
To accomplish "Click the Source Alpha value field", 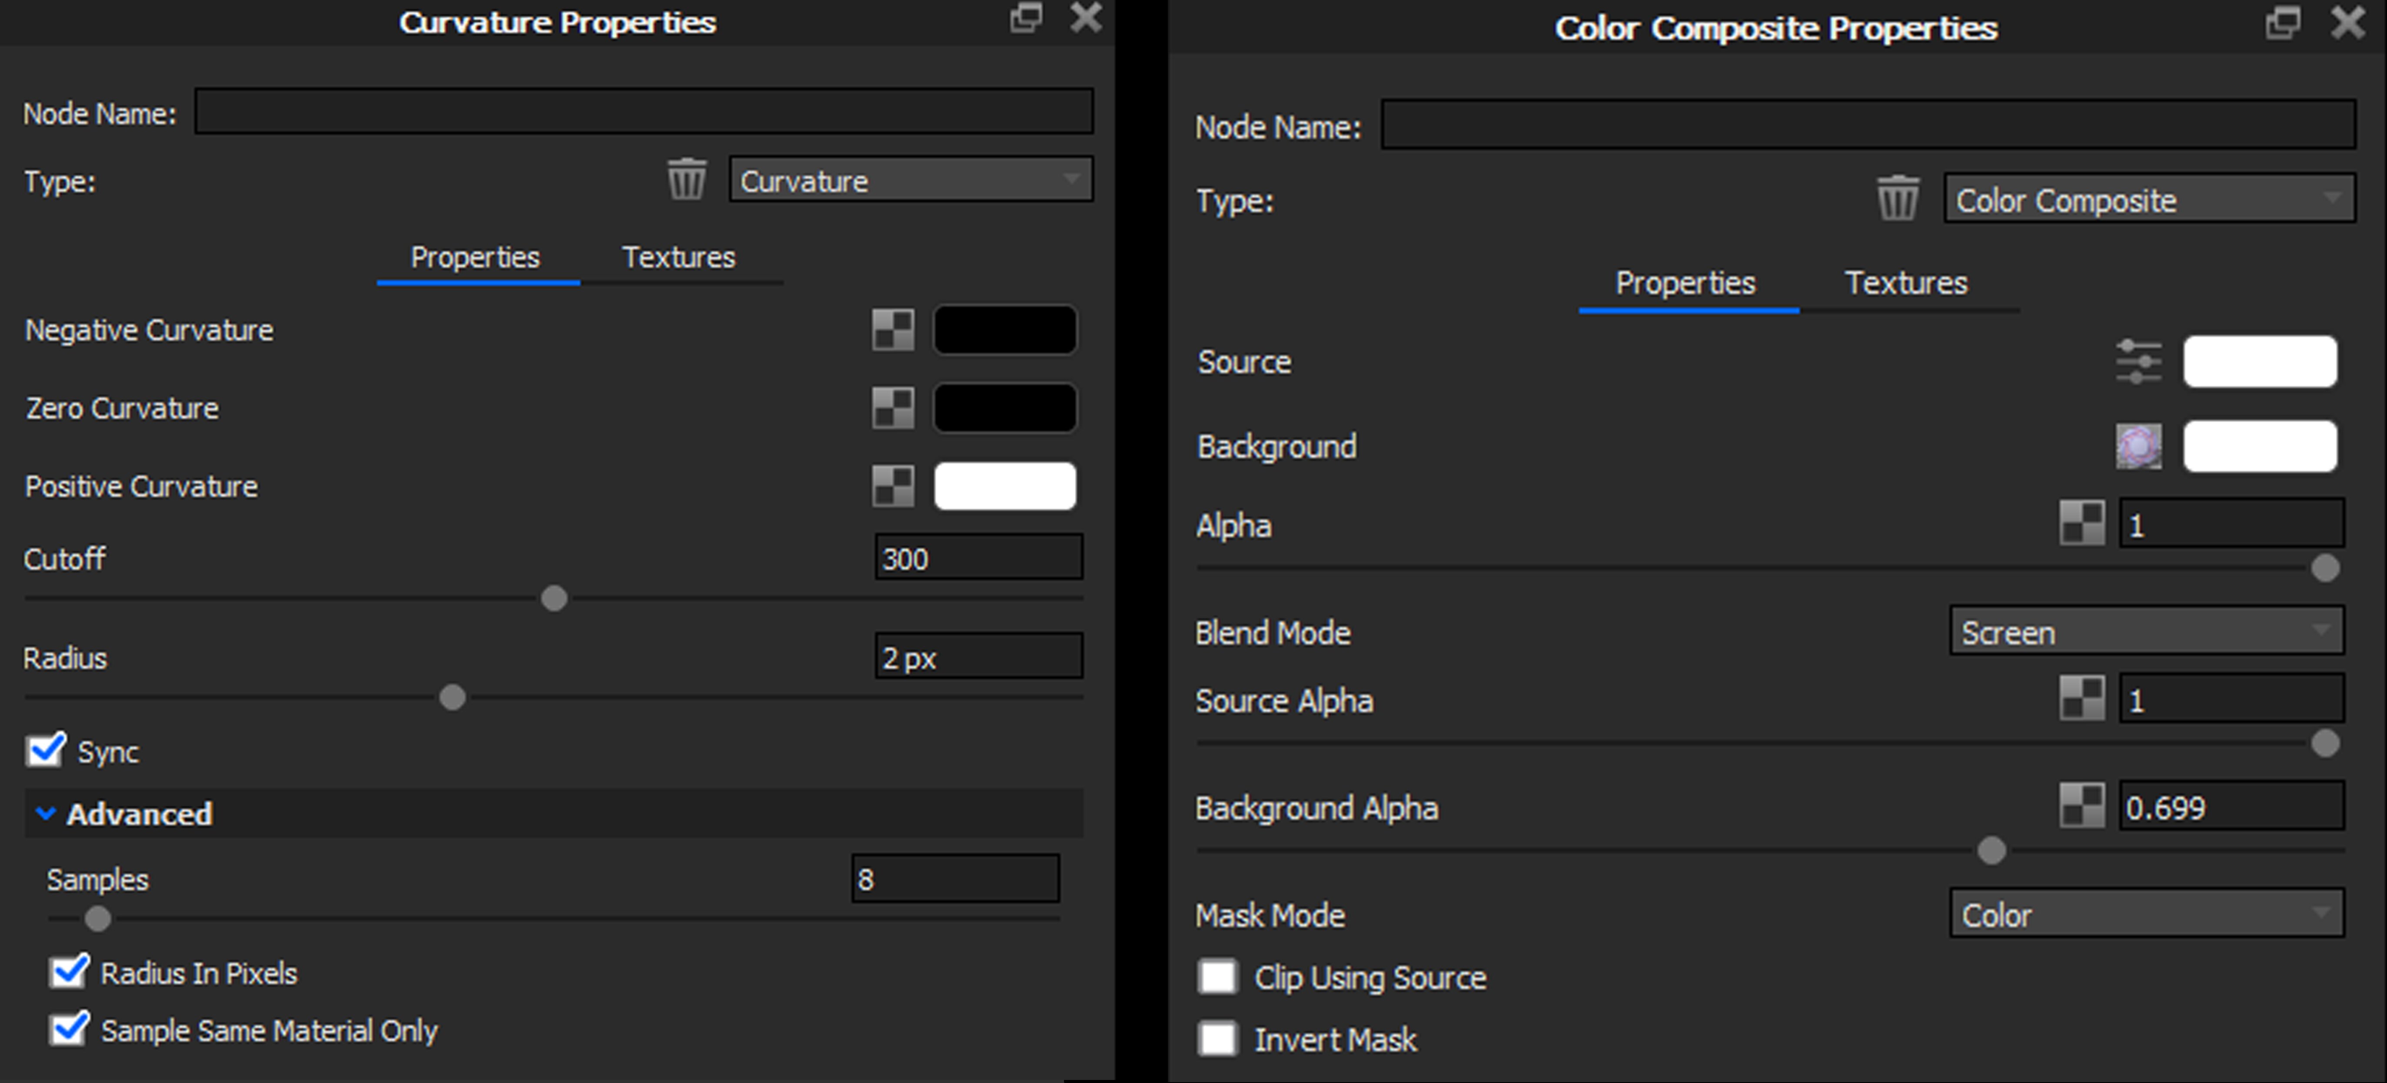I will (x=2231, y=699).
